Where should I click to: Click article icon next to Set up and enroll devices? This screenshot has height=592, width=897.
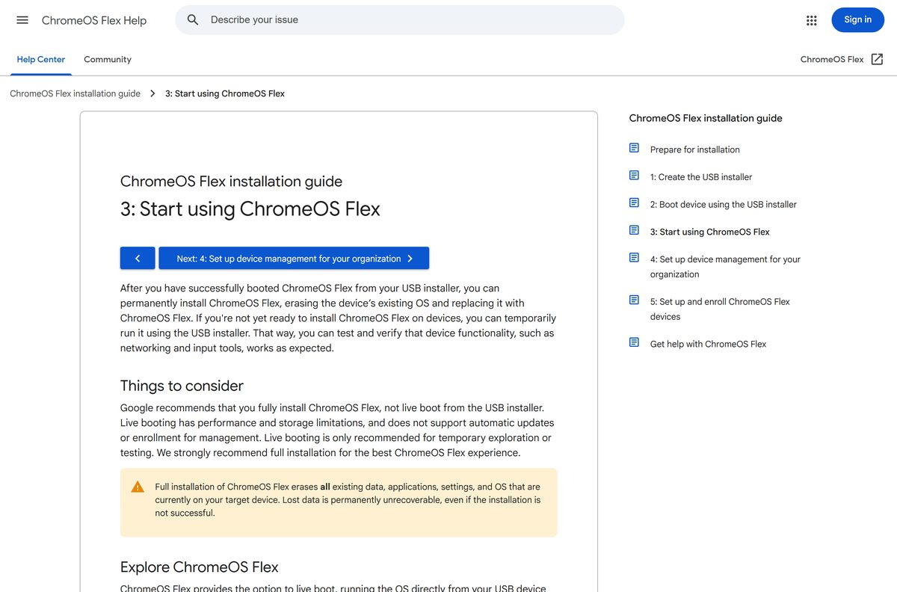634,300
